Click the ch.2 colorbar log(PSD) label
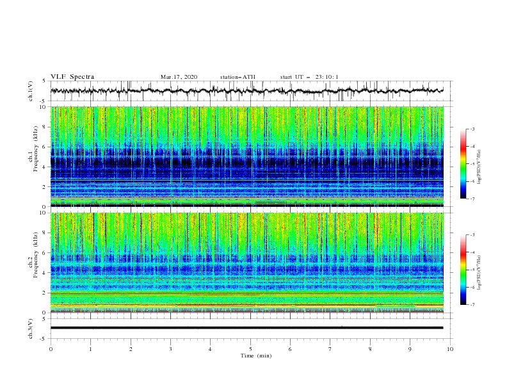The height and width of the screenshot is (392, 507). point(479,272)
